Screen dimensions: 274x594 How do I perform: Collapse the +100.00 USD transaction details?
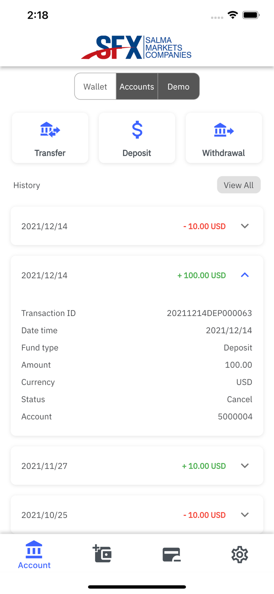pos(245,275)
